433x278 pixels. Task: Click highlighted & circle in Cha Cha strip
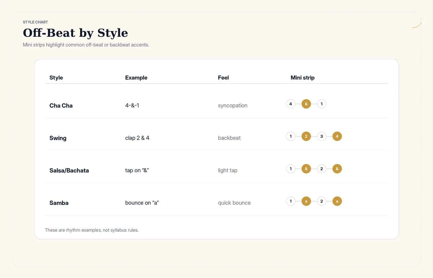click(x=306, y=104)
